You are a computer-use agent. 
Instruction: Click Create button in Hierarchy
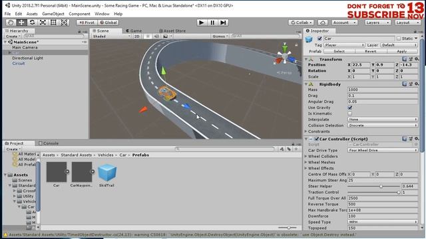click(13, 36)
